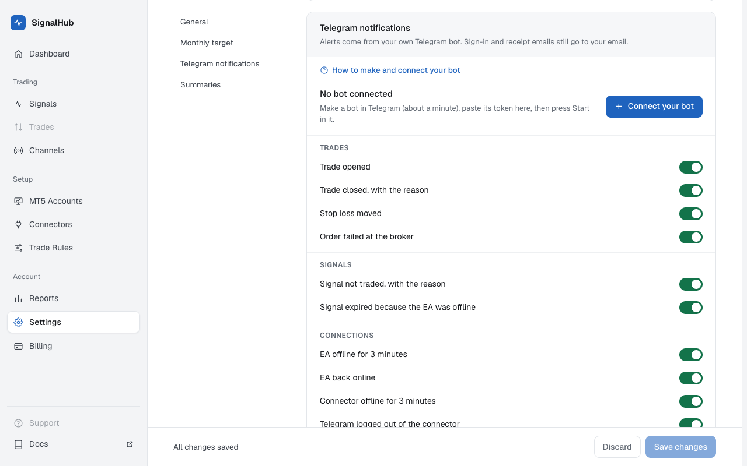Click the Reports bar chart icon
Screen dimensions: 747x466
[18, 298]
